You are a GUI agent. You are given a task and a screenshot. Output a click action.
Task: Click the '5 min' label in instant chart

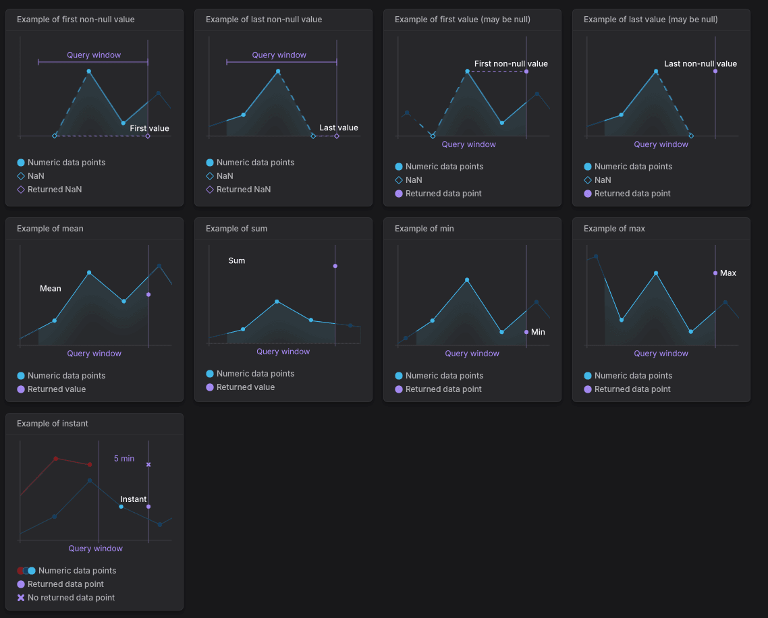[x=124, y=459]
